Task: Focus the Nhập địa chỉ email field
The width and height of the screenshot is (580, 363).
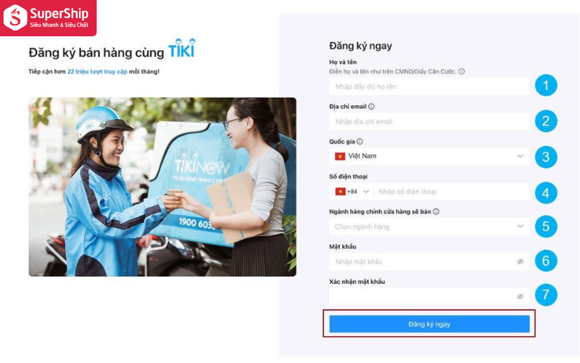Action: pos(429,121)
